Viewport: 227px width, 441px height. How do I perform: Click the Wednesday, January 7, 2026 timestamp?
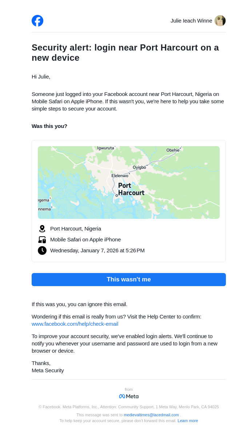(97, 250)
